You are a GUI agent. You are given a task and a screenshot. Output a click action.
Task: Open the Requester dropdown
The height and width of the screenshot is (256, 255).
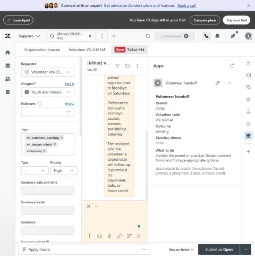(48, 72)
